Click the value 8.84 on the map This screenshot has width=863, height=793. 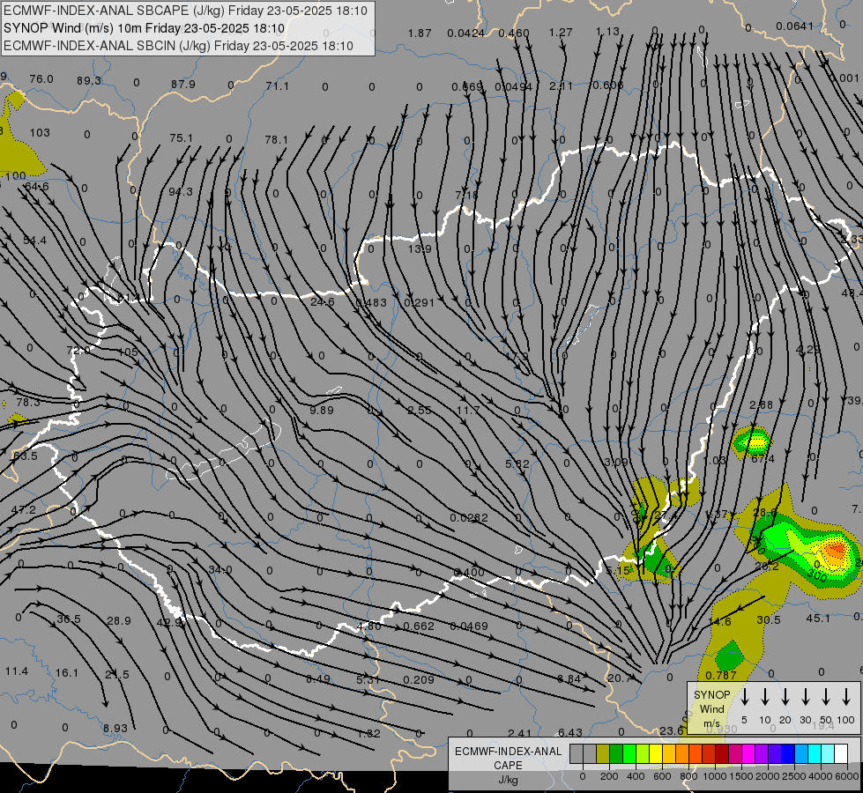(569, 678)
